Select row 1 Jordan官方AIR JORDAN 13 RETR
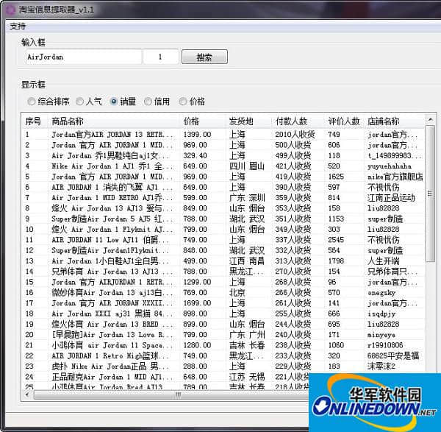This screenshot has height=432, width=441. [x=223, y=135]
